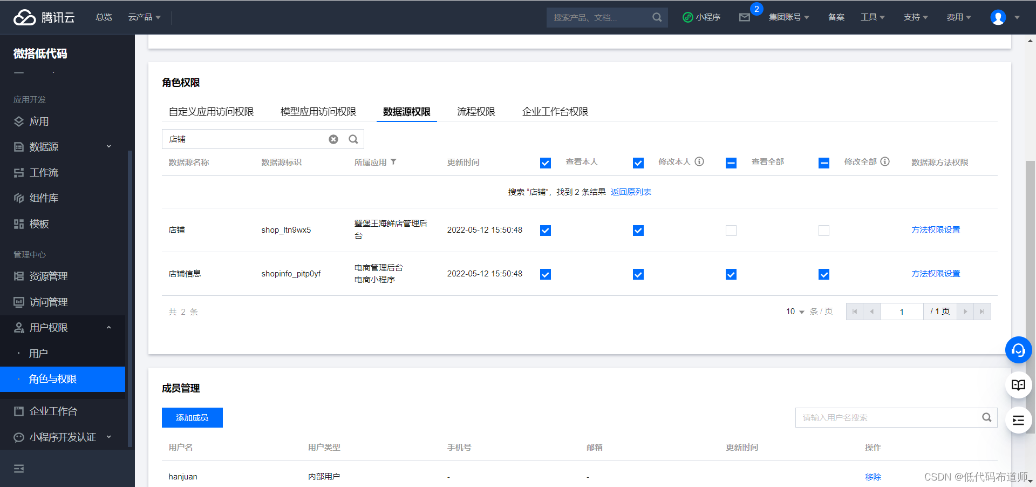Viewport: 1036px width, 487px height.
Task: Open the 集团账号 dropdown
Action: click(789, 17)
